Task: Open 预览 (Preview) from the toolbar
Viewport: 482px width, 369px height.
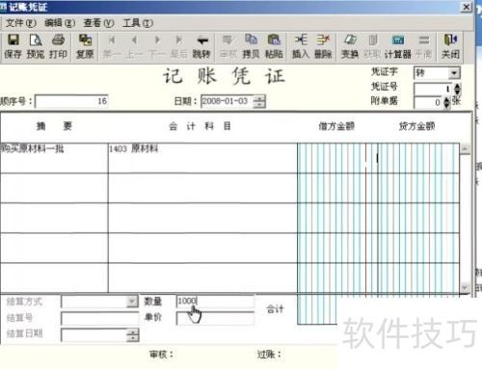Action: (36, 46)
